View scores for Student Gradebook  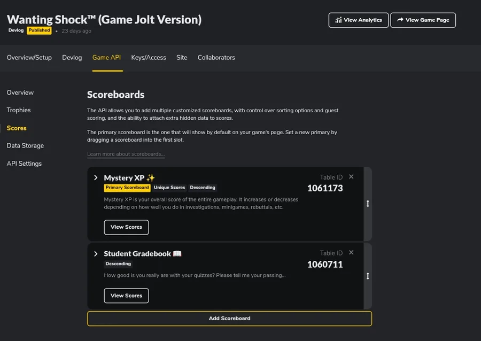(126, 296)
